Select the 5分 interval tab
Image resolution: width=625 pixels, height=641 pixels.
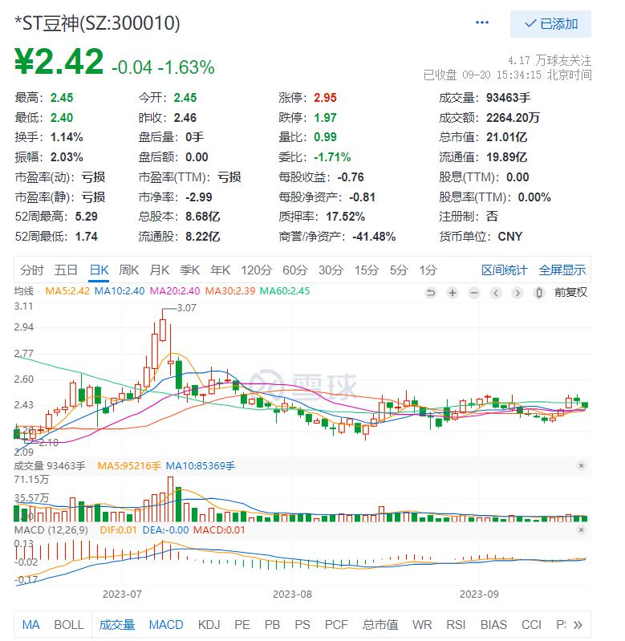tap(399, 270)
